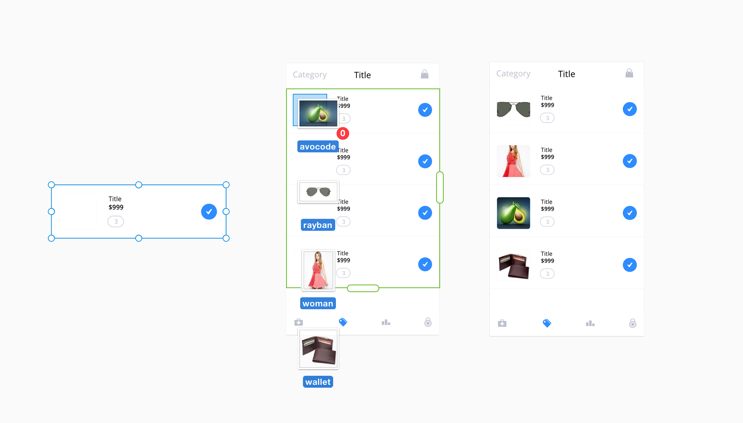Click the $999 price in left component
Screen dimensions: 743x423
116,207
